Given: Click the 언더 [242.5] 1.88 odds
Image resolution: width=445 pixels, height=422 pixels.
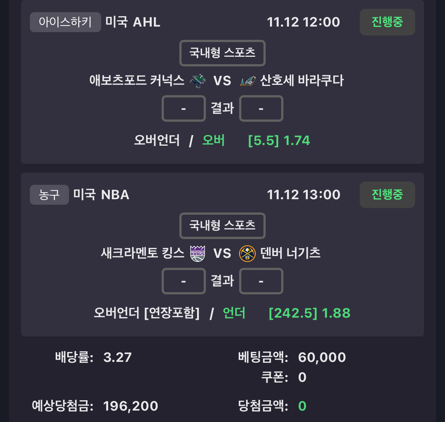Looking at the screenshot, I should click(x=309, y=313).
